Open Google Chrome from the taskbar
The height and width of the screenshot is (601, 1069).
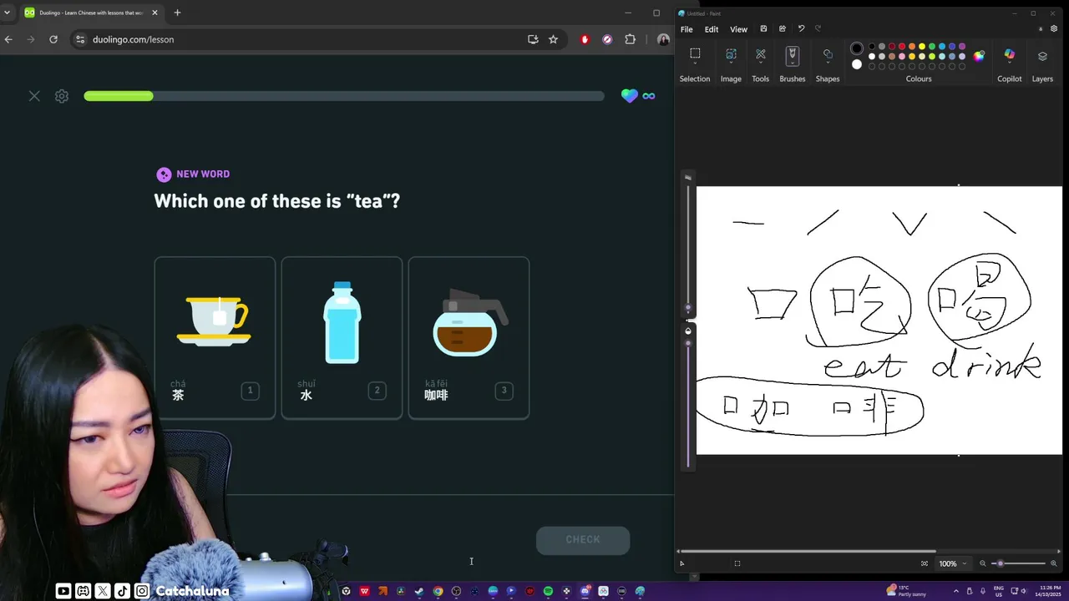click(x=438, y=591)
